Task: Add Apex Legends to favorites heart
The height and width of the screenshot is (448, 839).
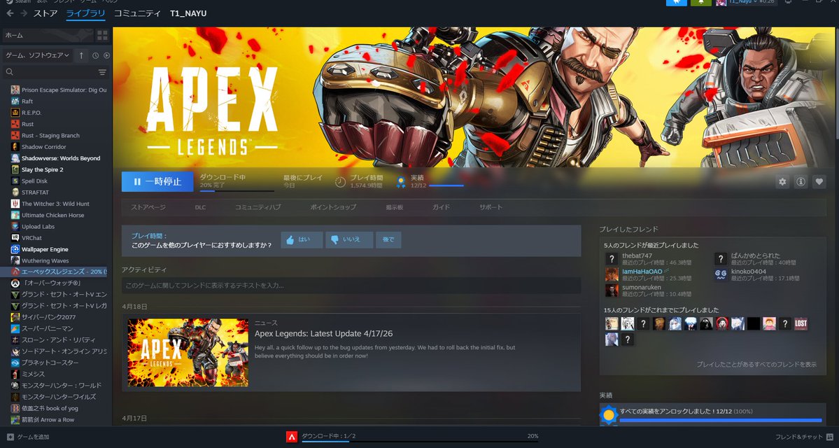Action: tap(819, 182)
